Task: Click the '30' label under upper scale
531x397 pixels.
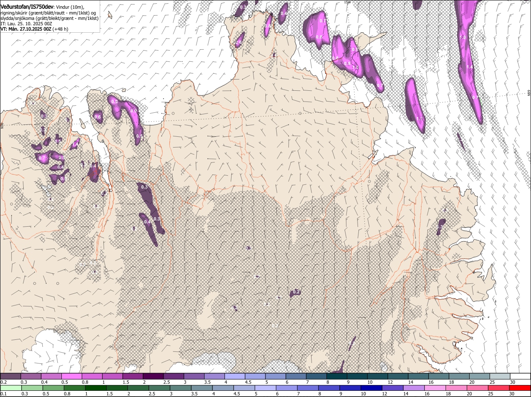Action: 513,382
